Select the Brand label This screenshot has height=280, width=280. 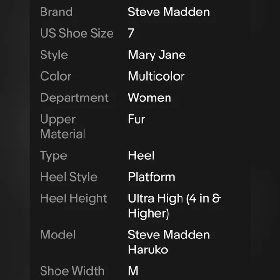click(x=56, y=12)
